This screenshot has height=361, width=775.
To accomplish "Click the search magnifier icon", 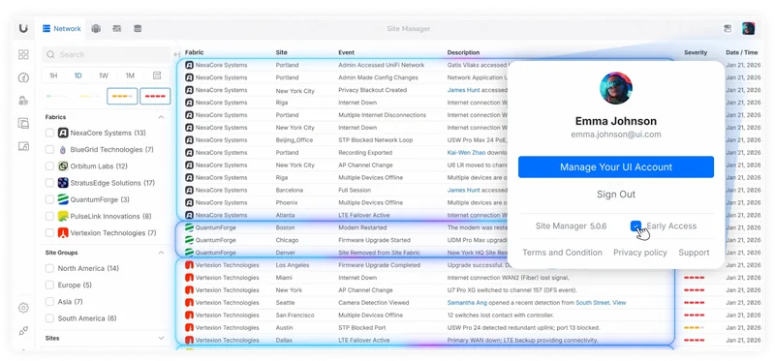I will pyautogui.click(x=51, y=54).
